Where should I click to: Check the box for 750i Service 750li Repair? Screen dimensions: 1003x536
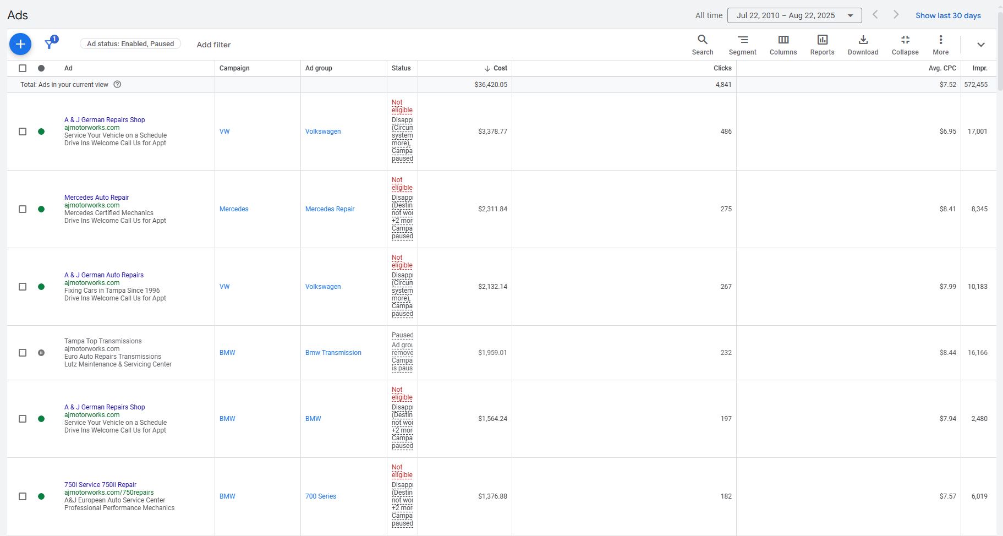pos(23,496)
